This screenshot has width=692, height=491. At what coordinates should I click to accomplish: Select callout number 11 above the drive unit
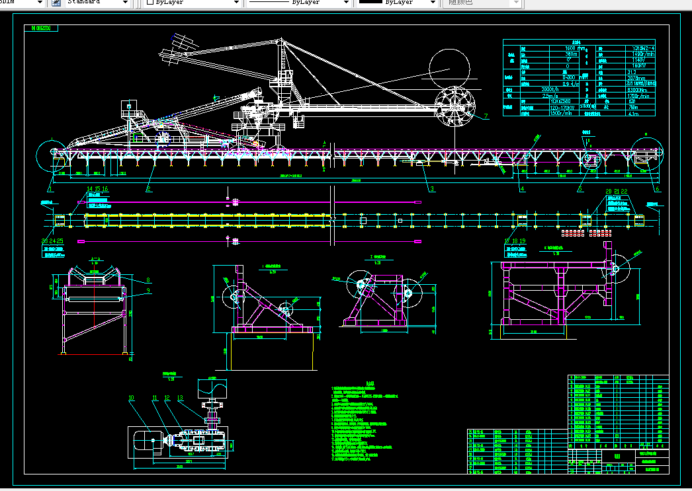155,398
